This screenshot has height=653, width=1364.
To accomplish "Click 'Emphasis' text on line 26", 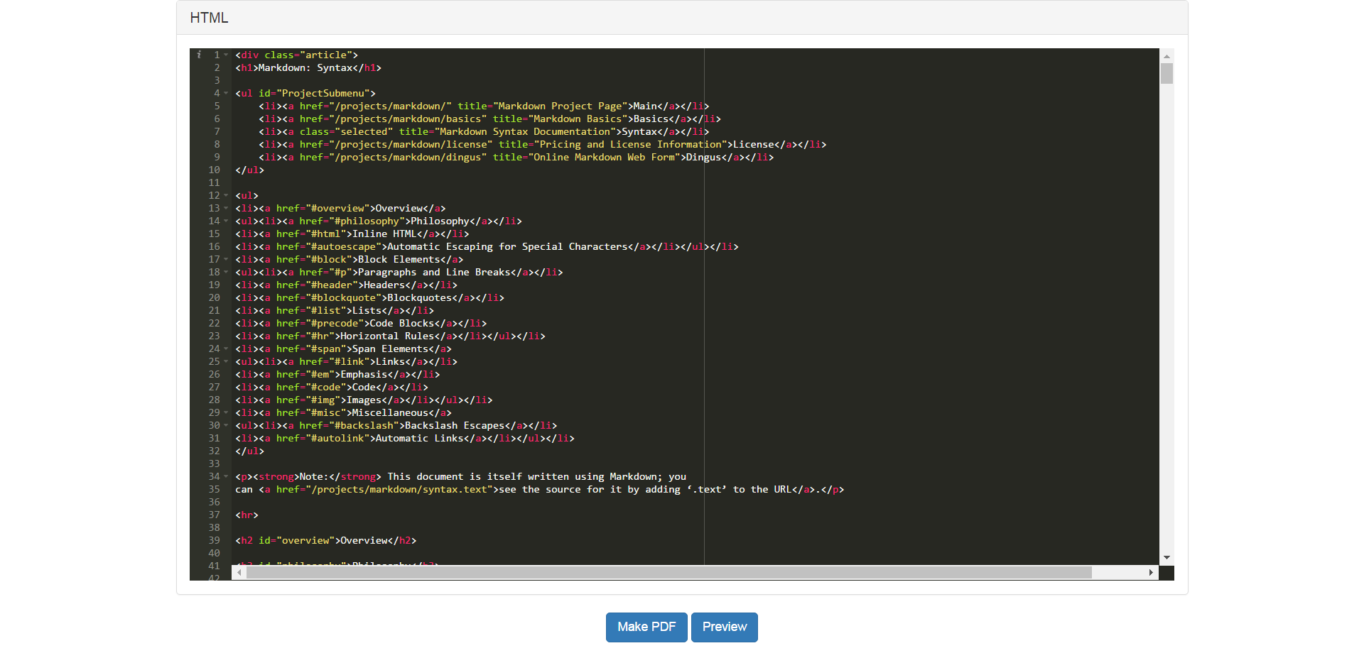I will [364, 374].
